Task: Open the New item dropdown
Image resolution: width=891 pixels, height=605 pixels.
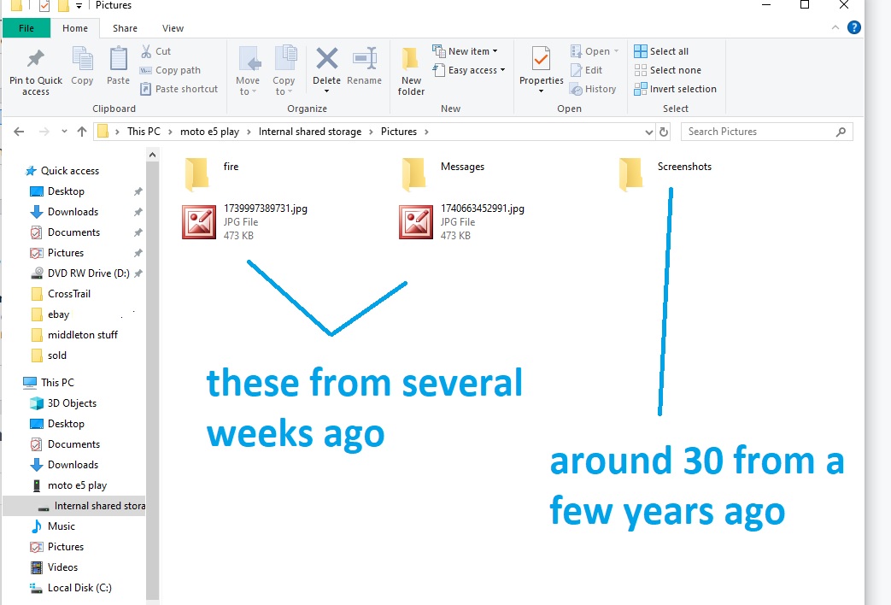Action: 469,51
